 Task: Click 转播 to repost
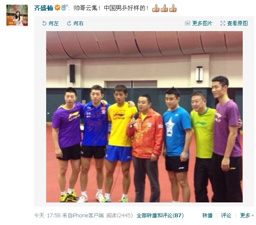[x=207, y=216]
